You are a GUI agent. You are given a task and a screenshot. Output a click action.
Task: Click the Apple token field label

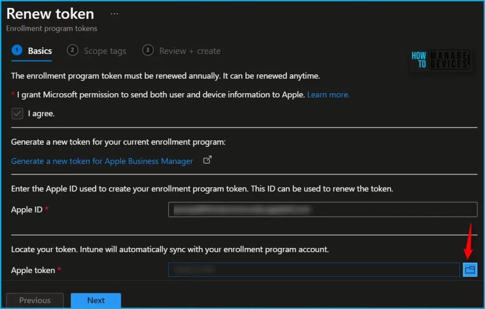pyautogui.click(x=33, y=270)
